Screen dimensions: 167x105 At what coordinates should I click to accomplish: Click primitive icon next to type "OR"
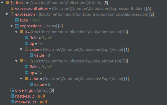point(17,20)
